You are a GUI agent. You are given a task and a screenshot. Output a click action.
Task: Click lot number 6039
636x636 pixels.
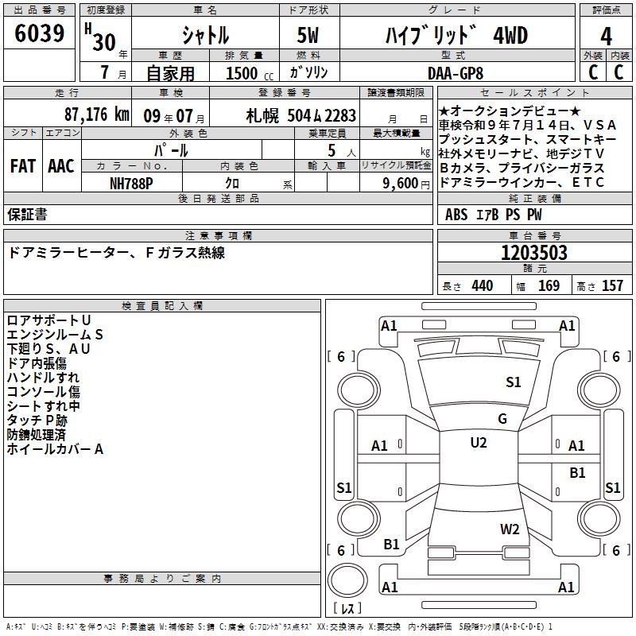40,34
